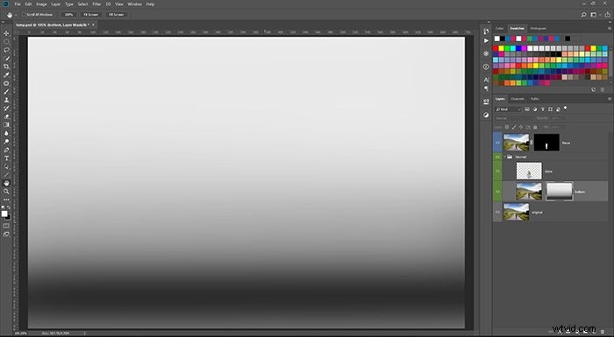
Task: Toggle Quick Mask mode icon
Action: [x=6, y=226]
